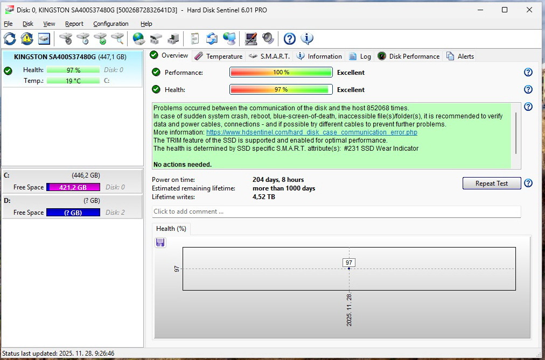Click the globe over disk toolbar icon

tap(139, 39)
